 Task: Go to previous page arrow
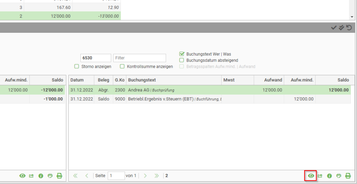pyautogui.click(x=87, y=176)
